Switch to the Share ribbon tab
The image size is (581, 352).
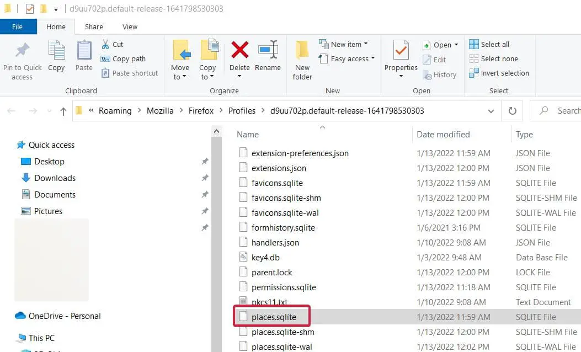pyautogui.click(x=94, y=26)
